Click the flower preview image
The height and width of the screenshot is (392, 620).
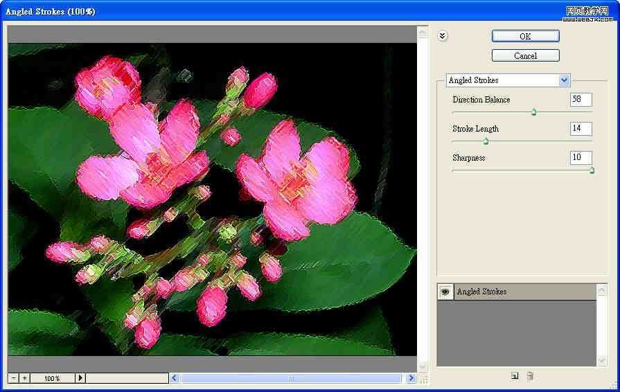click(x=213, y=199)
